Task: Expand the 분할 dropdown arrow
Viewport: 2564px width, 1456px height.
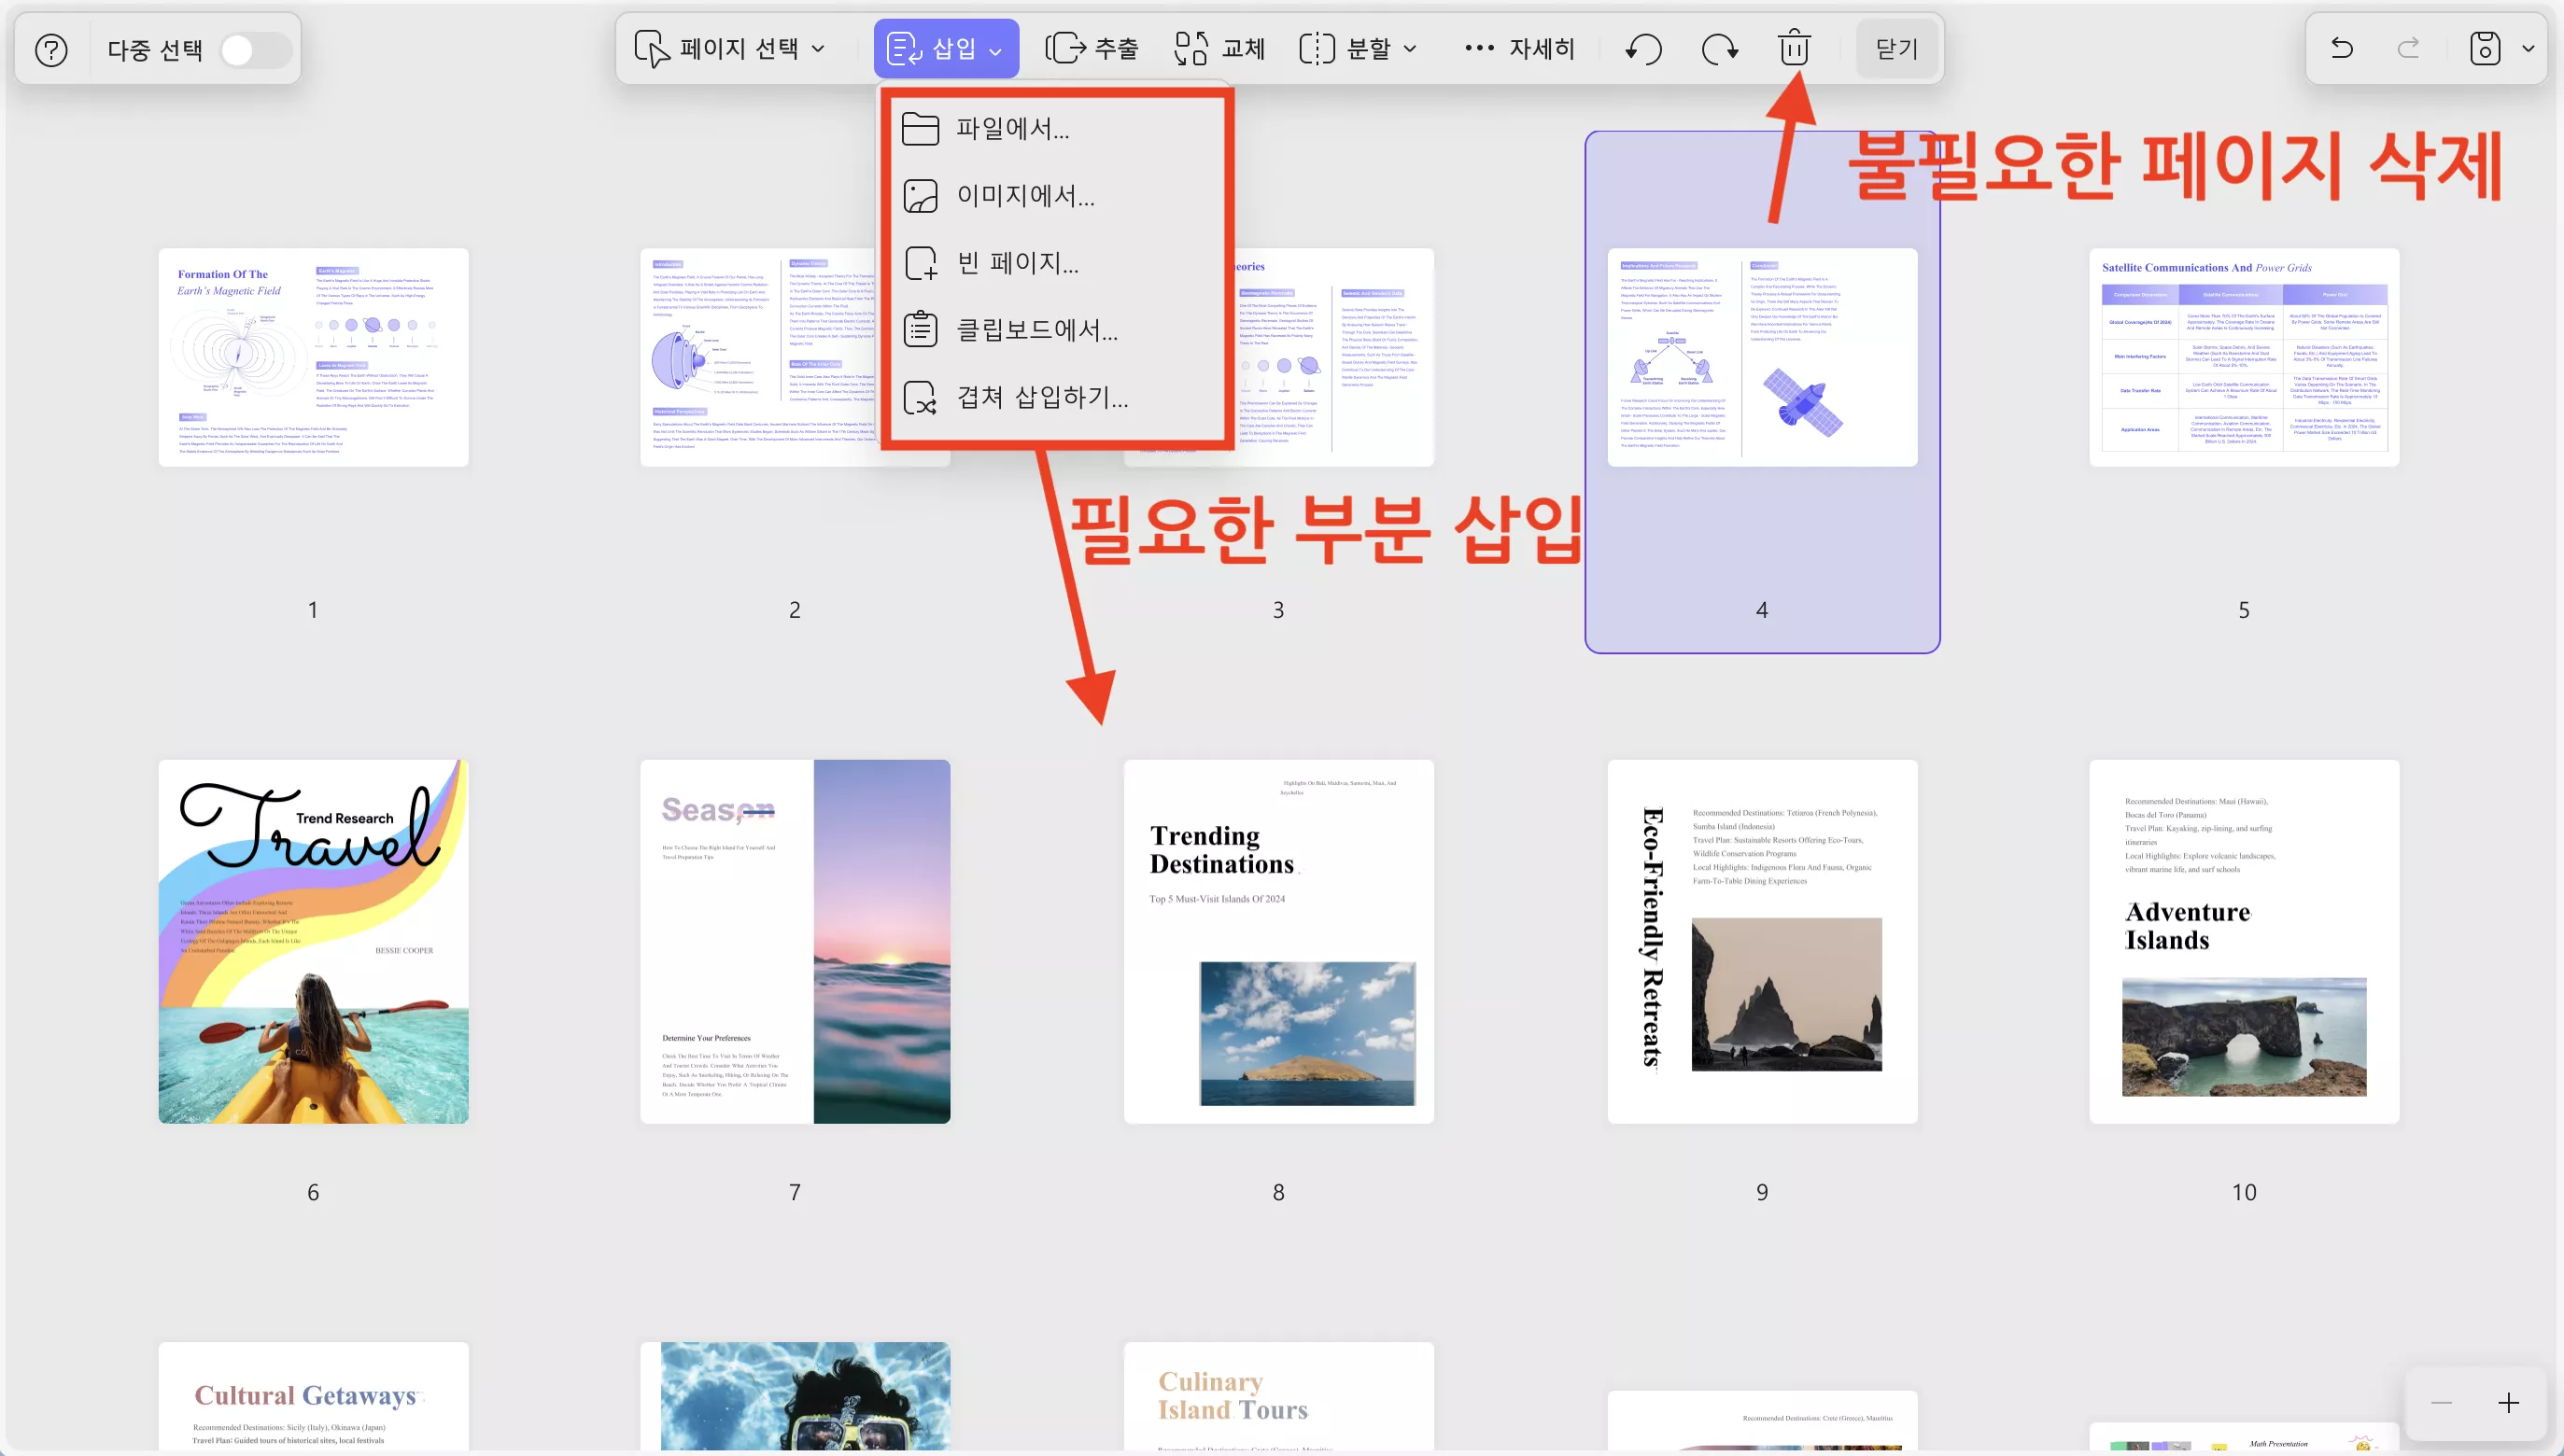Action: (1411, 48)
